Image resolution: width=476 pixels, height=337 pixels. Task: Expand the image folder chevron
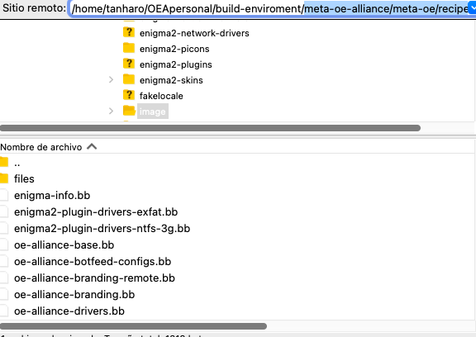111,112
